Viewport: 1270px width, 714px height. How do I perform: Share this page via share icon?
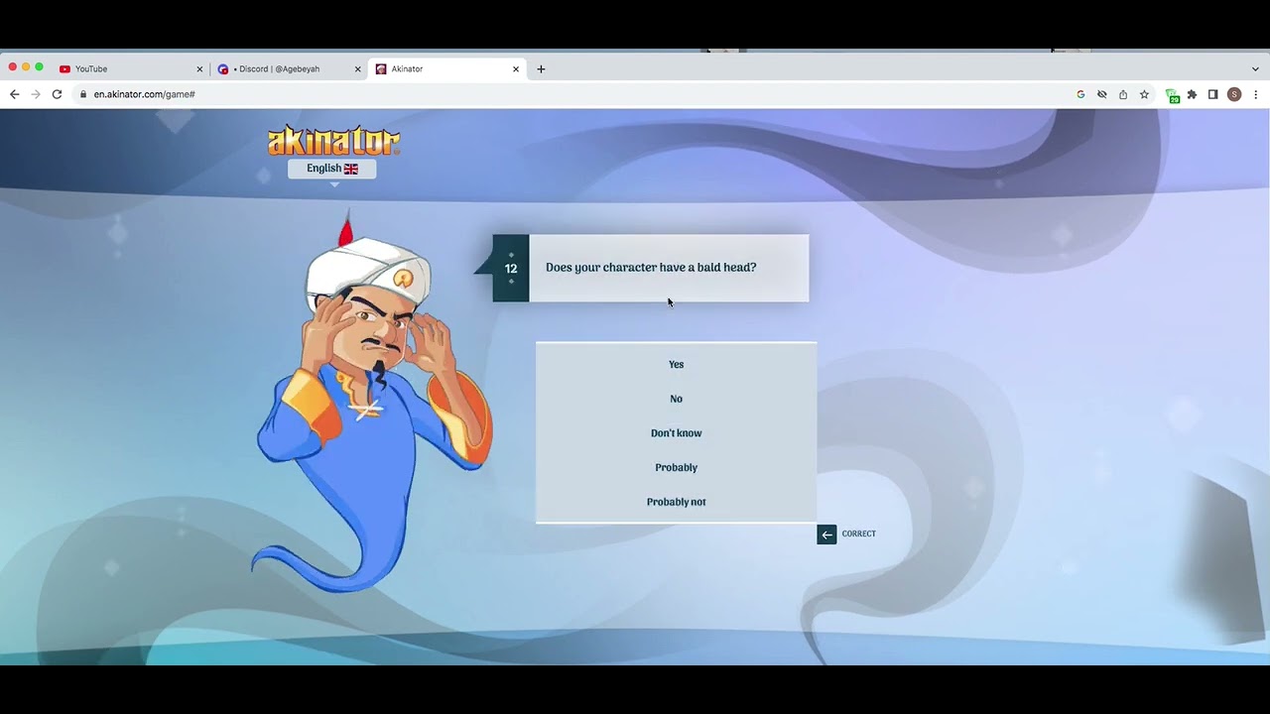pyautogui.click(x=1123, y=94)
